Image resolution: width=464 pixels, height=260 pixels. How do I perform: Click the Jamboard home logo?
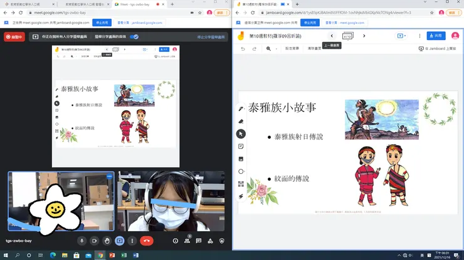tap(241, 36)
